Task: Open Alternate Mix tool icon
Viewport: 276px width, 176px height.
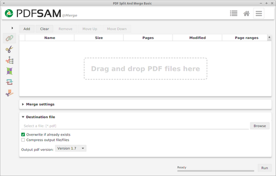Action: click(10, 71)
